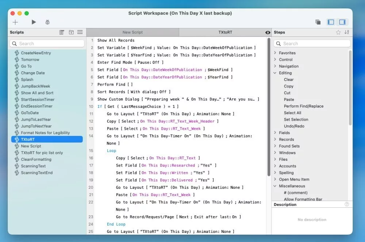Create a new folder in the Scripts panel
This screenshot has height=242, width=365.
pyautogui.click(x=71, y=32)
